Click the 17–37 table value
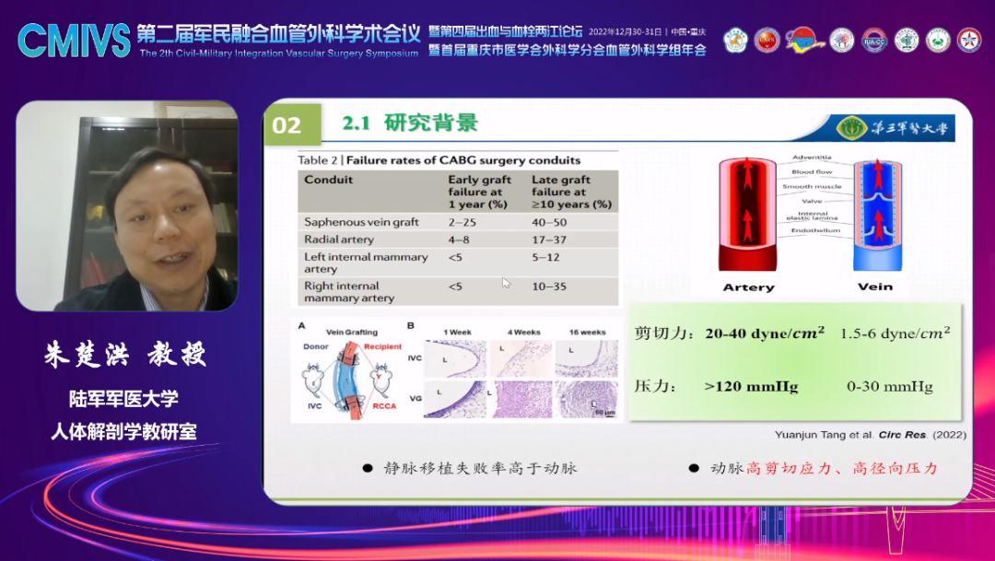Viewport: 995px width, 561px height. (549, 240)
